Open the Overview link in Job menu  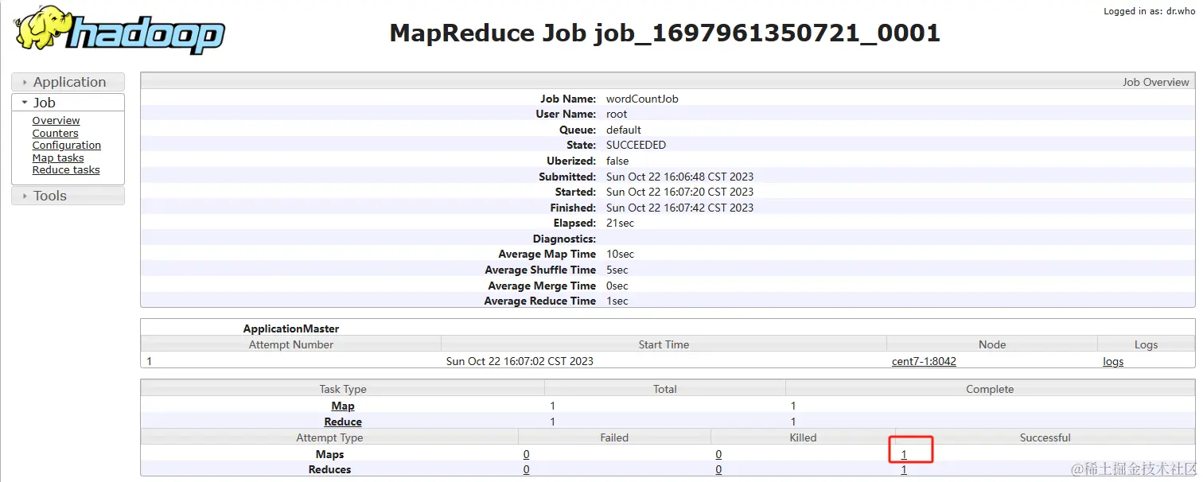[x=56, y=121]
